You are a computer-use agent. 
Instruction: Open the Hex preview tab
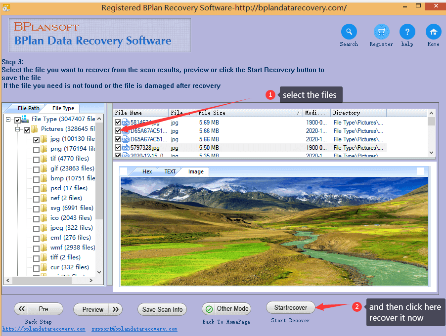pos(147,171)
